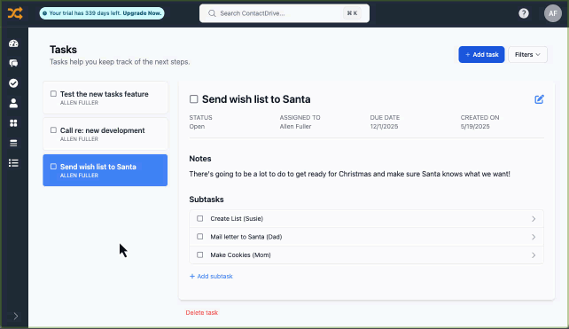Focus the Search ContactDrive field
This screenshot has height=329, width=569.
point(284,13)
